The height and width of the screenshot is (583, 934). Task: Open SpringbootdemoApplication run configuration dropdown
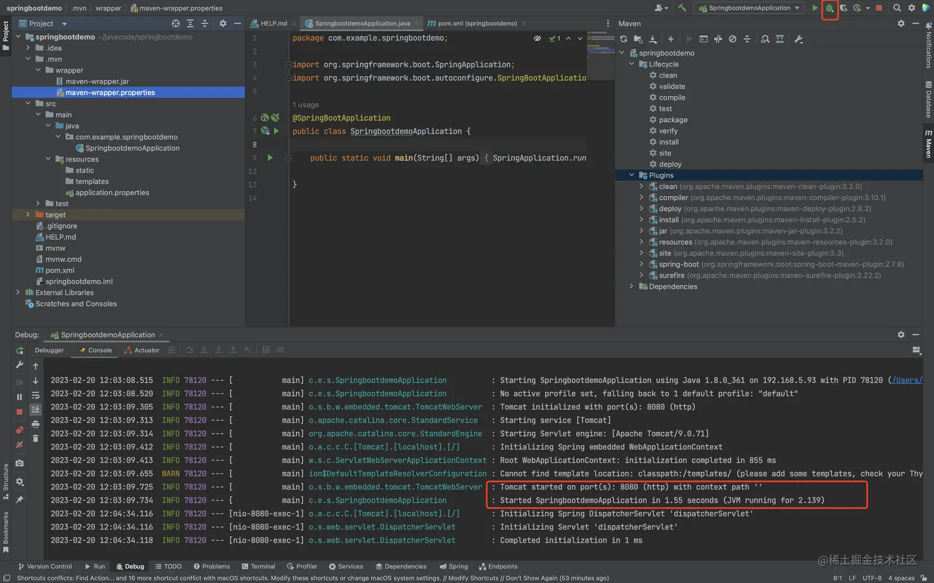[x=749, y=8]
